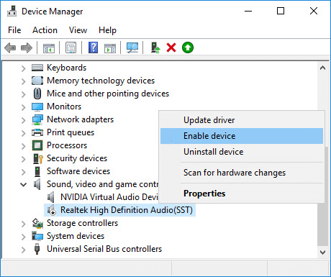Image resolution: width=331 pixels, height=277 pixels.
Task: Click the Universal Serial Bus controllers icon
Action: tap(37, 249)
